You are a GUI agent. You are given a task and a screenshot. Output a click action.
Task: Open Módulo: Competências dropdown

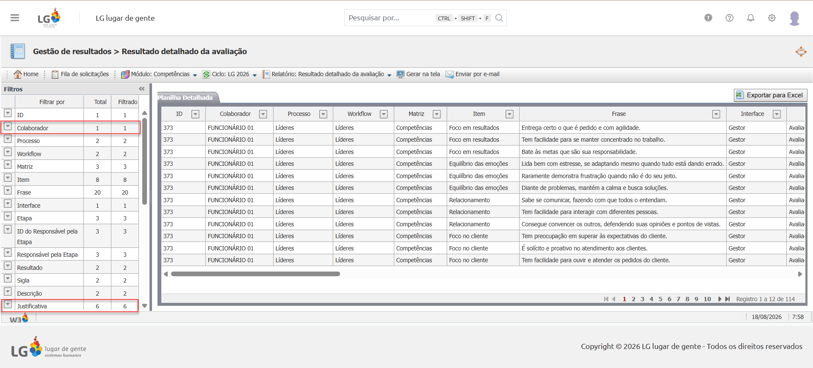click(x=195, y=75)
